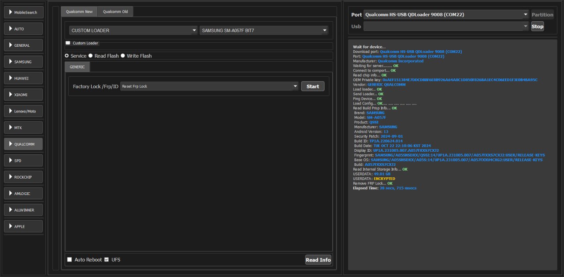This screenshot has height=277, width=564.
Task: Open the ROCKCHIP sidebar section
Action: click(x=24, y=177)
